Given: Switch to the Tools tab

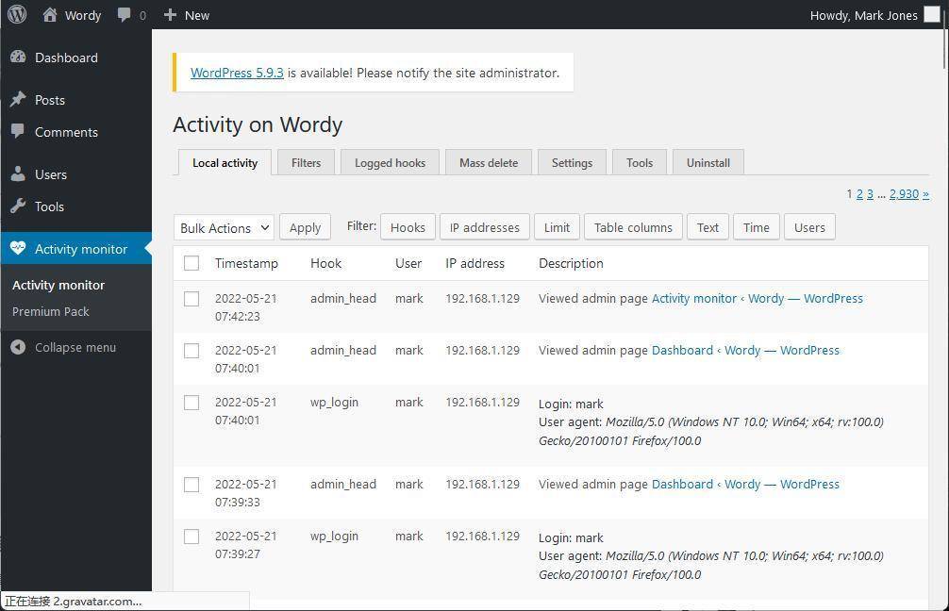Looking at the screenshot, I should (x=640, y=162).
